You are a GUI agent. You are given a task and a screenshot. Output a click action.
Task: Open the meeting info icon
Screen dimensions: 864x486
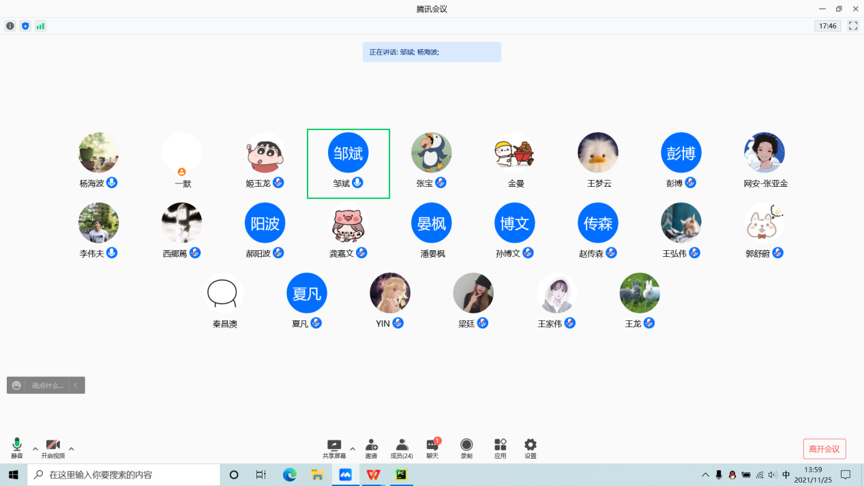point(10,26)
